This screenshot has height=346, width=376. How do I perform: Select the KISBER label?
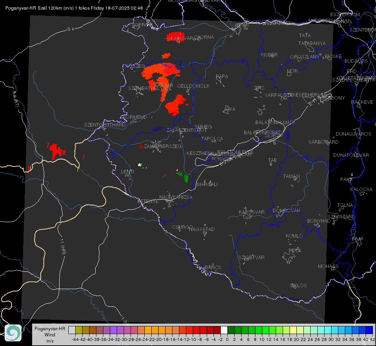click(x=269, y=55)
